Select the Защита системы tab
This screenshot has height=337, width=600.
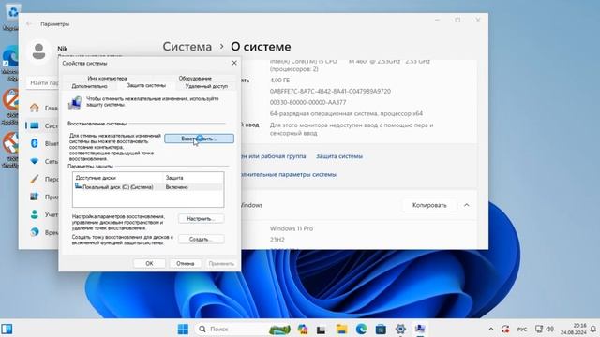click(x=146, y=85)
